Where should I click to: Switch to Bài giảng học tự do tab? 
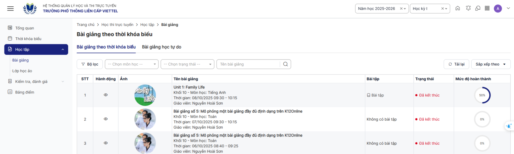click(x=161, y=47)
